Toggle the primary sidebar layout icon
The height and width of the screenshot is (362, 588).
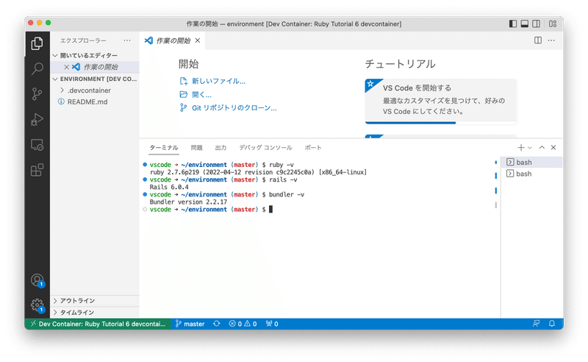click(512, 24)
